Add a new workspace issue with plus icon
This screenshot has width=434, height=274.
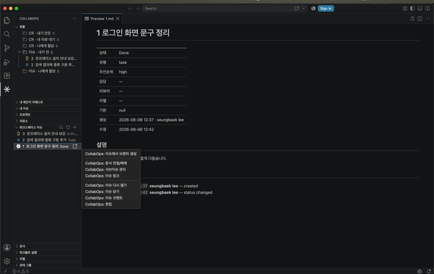point(75,127)
